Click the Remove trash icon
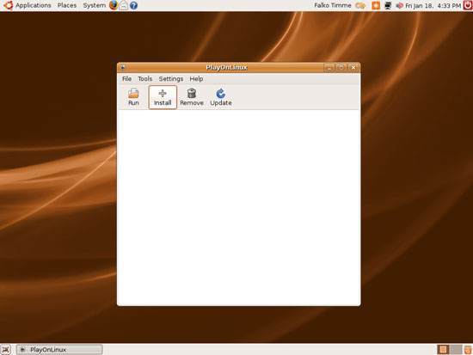This screenshot has width=473, height=355. pos(192,93)
